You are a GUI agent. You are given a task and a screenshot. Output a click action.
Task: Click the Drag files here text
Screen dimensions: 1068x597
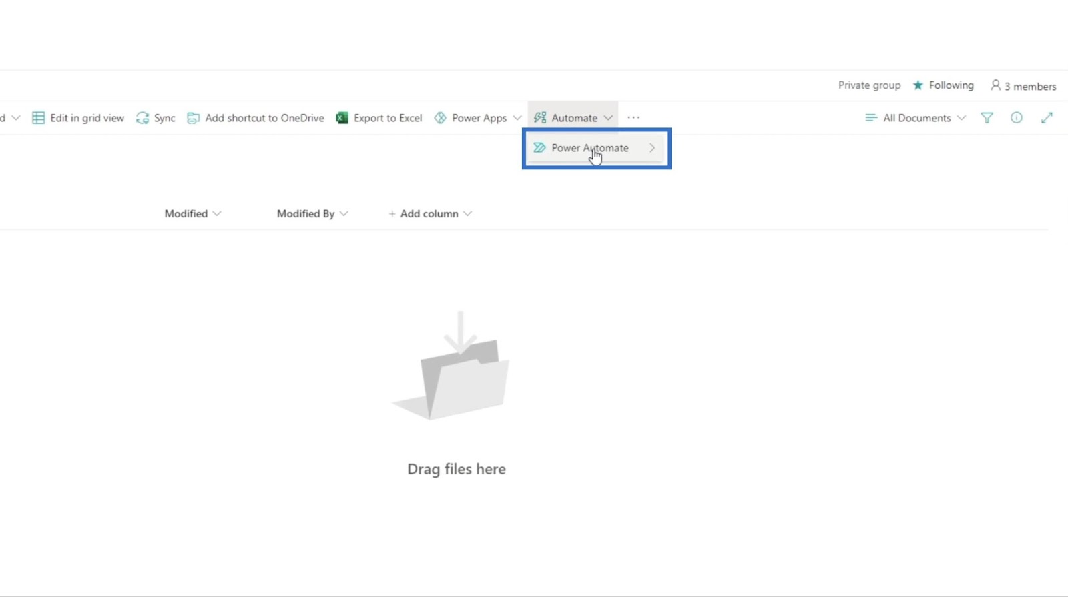point(457,469)
